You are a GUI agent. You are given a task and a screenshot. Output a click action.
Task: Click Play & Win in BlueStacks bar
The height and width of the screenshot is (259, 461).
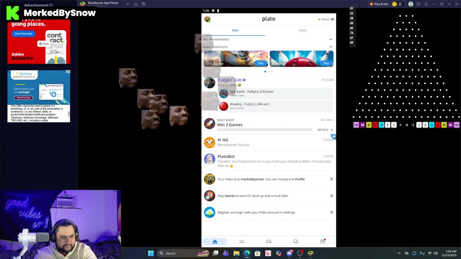[x=379, y=4]
